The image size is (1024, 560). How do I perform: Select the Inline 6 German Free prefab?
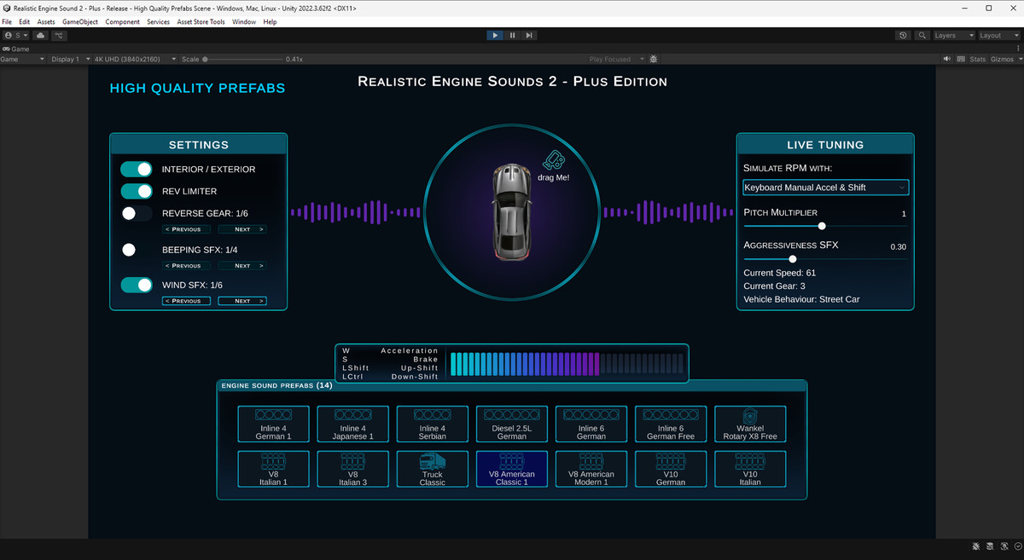[670, 424]
